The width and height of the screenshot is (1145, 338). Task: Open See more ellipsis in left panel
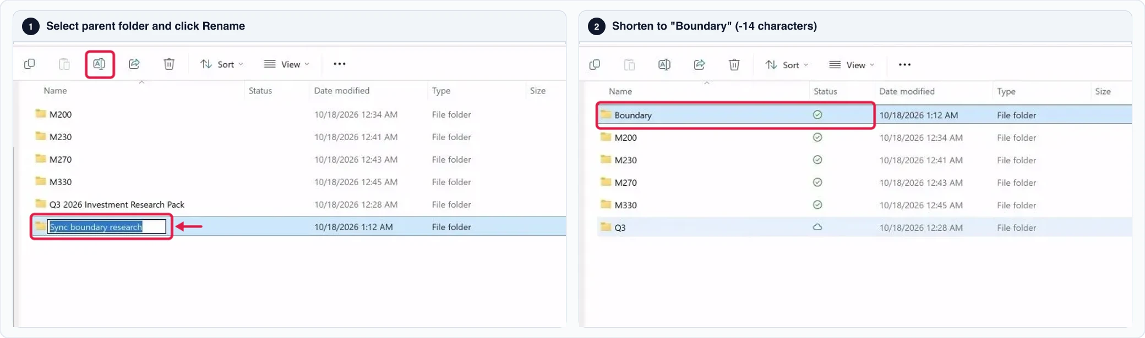pos(340,64)
